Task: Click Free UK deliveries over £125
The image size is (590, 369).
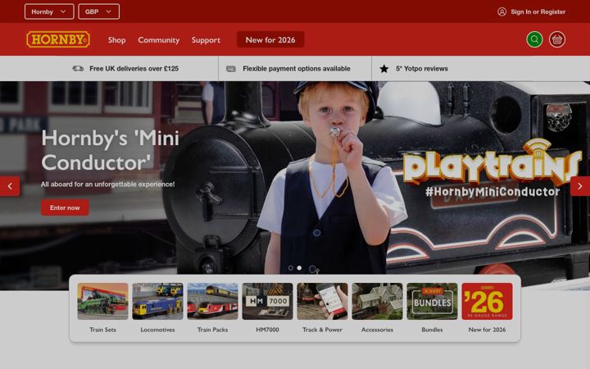Action: [134, 69]
